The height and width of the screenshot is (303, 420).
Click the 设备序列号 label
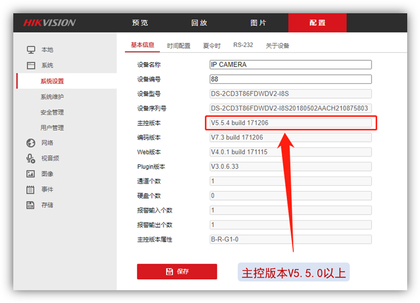pos(152,109)
